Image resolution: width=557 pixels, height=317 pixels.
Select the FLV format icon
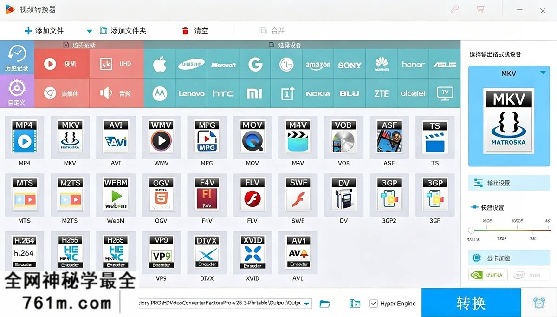[x=252, y=194]
